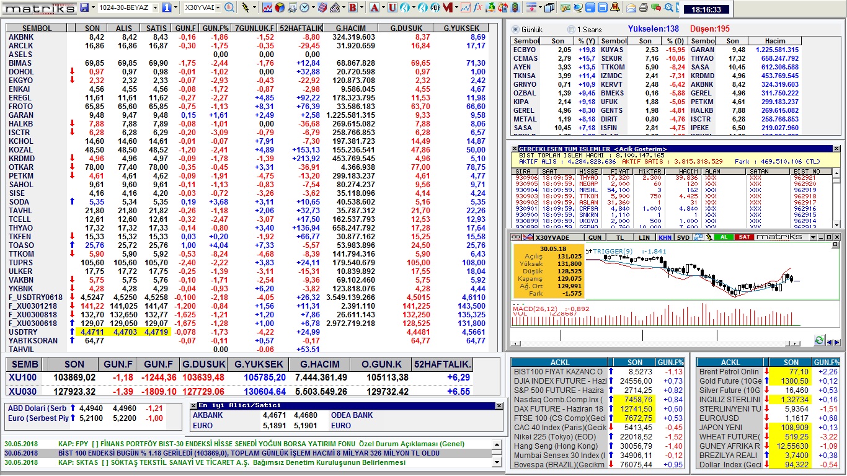Click the blue floppy disk save icon
Viewport: 847px width, 476px height.
tap(84, 7)
